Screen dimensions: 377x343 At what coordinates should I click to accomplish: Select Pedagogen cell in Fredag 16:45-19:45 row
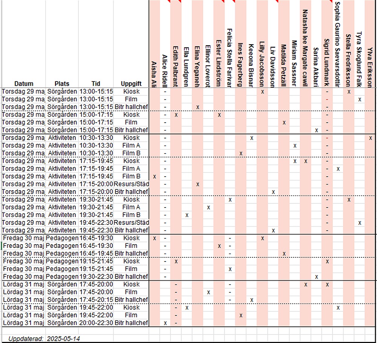(x=62, y=254)
